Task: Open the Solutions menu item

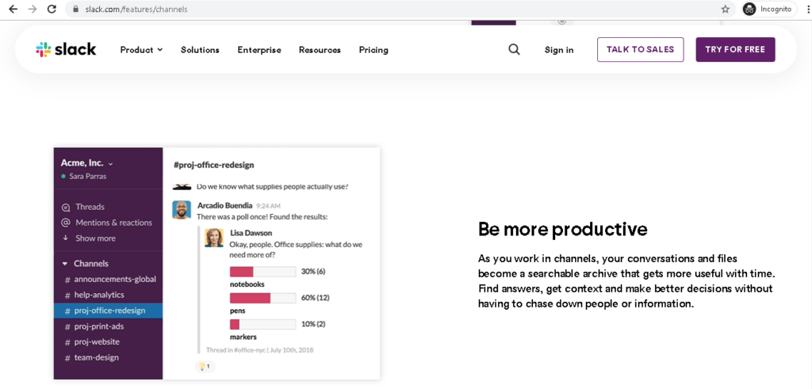Action: click(x=200, y=50)
